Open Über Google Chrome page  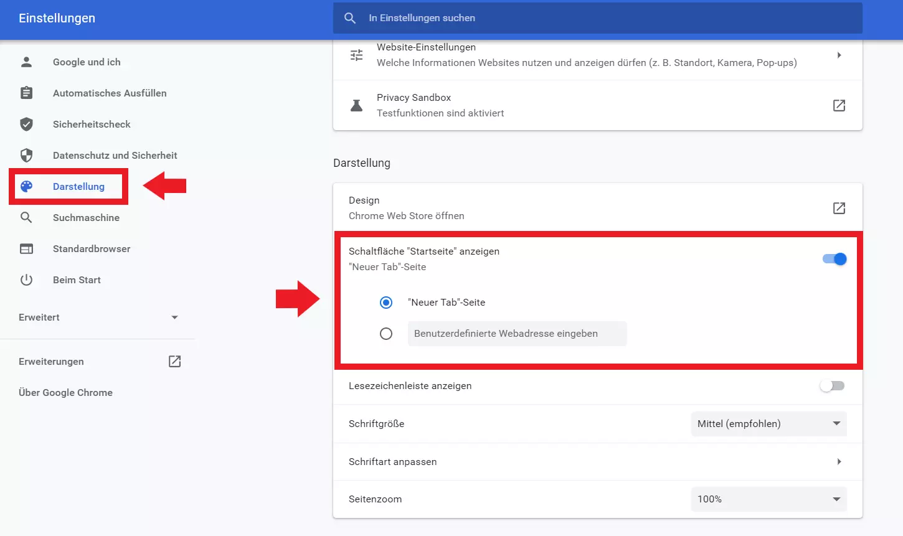[66, 393]
